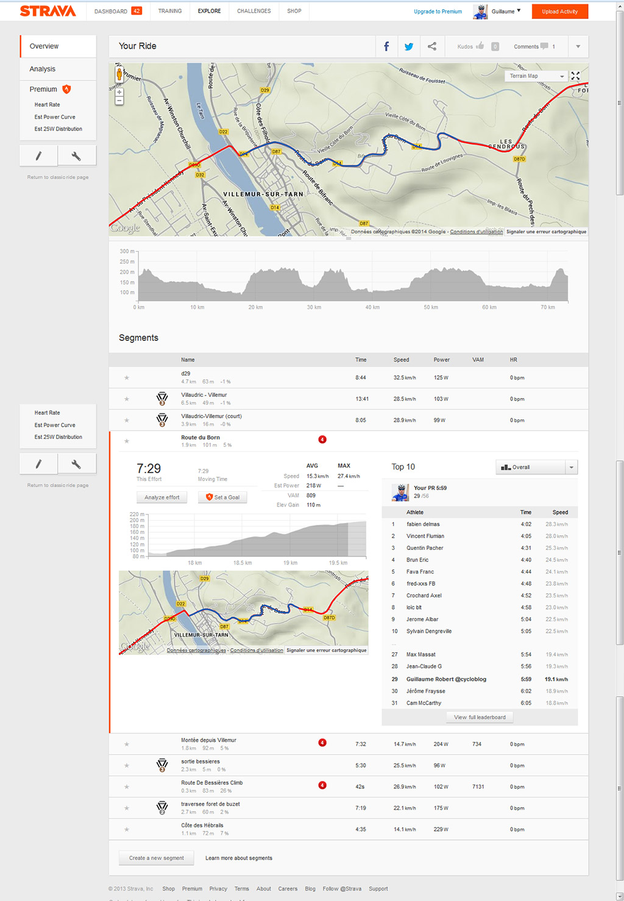Expand the Côte des Hébrails segment row

click(349, 829)
